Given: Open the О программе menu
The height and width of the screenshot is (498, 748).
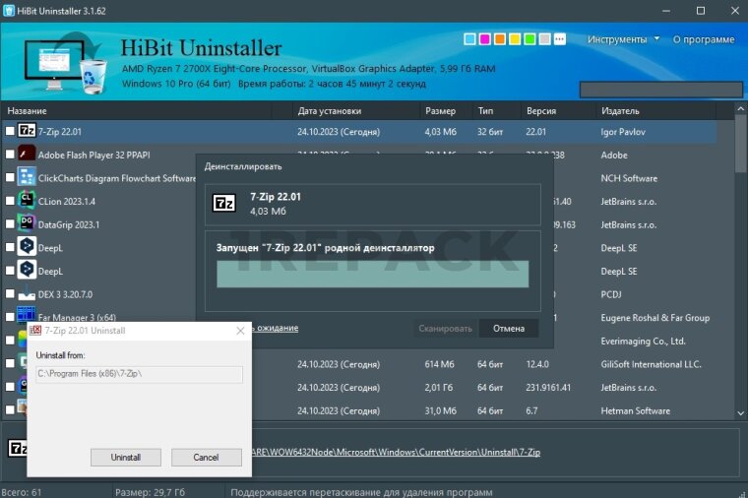Looking at the screenshot, I should tap(703, 39).
